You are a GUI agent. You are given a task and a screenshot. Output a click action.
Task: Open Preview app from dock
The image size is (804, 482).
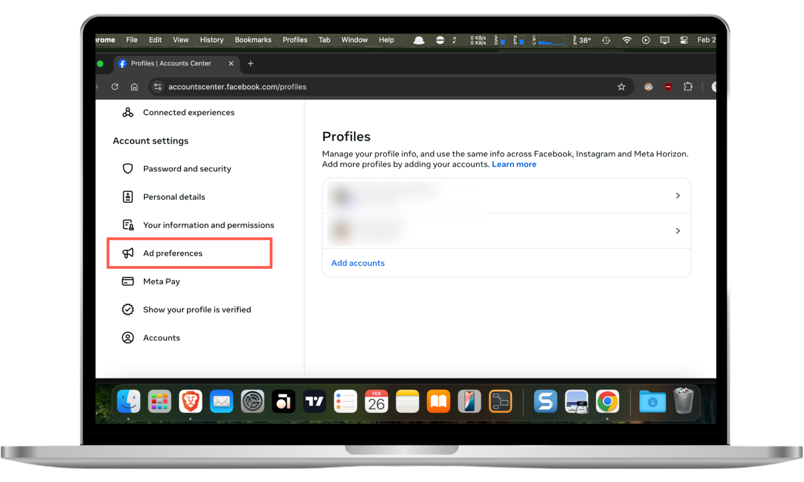pyautogui.click(x=577, y=402)
